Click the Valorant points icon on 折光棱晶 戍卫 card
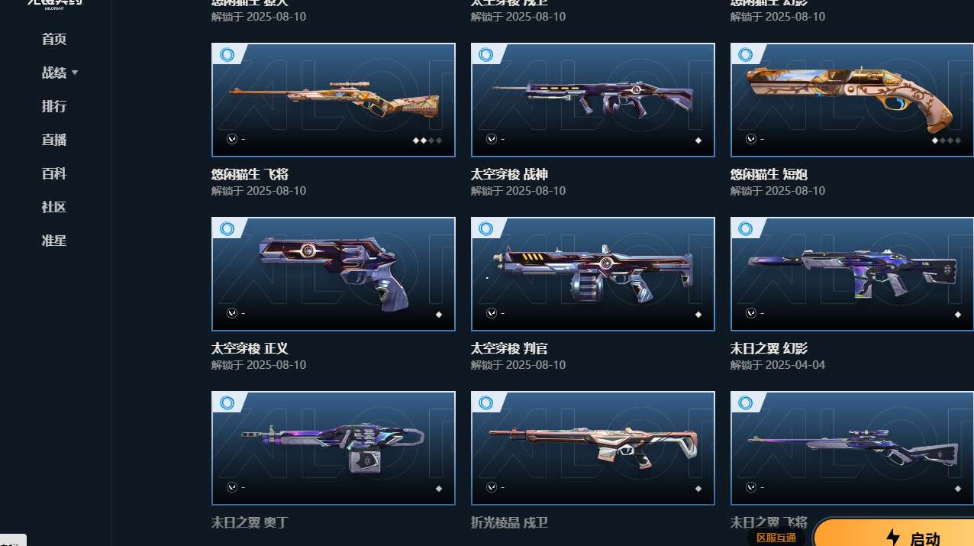This screenshot has width=974, height=546. [492, 487]
